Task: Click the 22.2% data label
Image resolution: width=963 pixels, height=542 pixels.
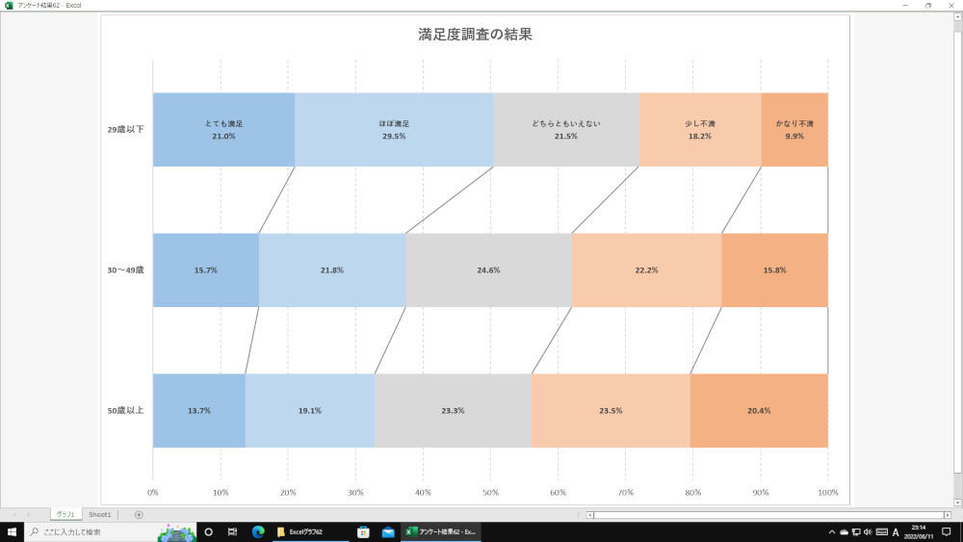Action: (x=646, y=271)
